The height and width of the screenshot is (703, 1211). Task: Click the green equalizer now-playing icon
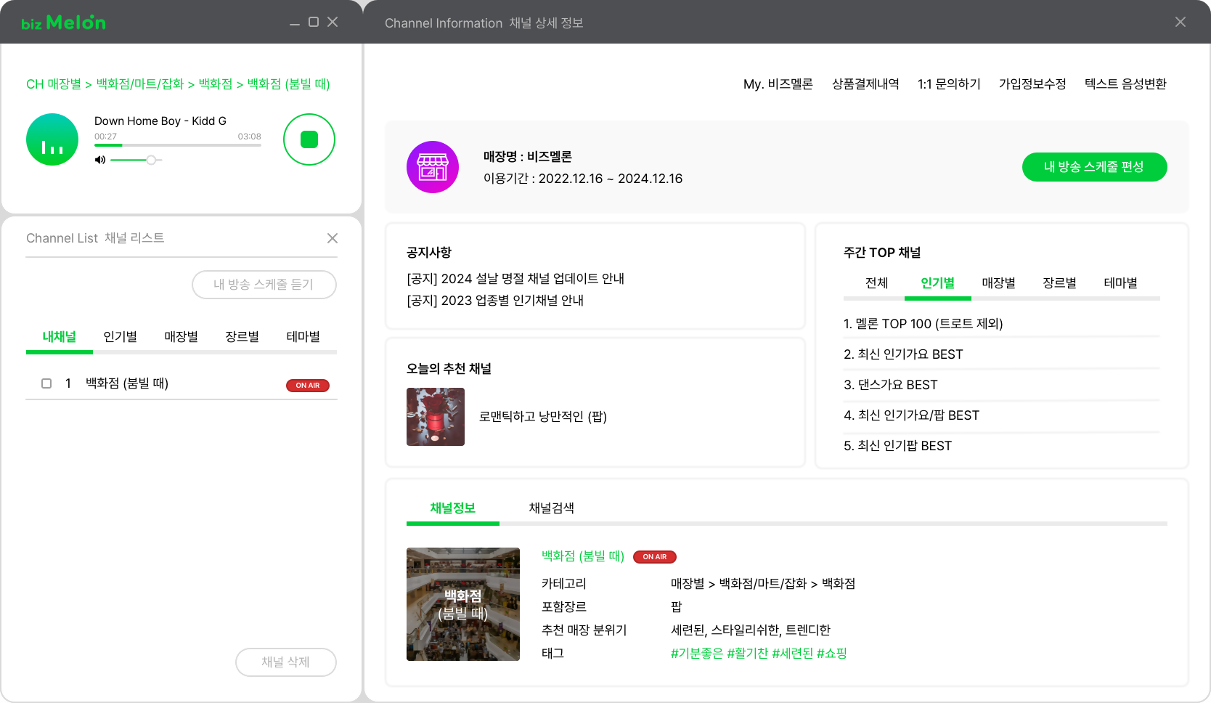[x=52, y=139]
